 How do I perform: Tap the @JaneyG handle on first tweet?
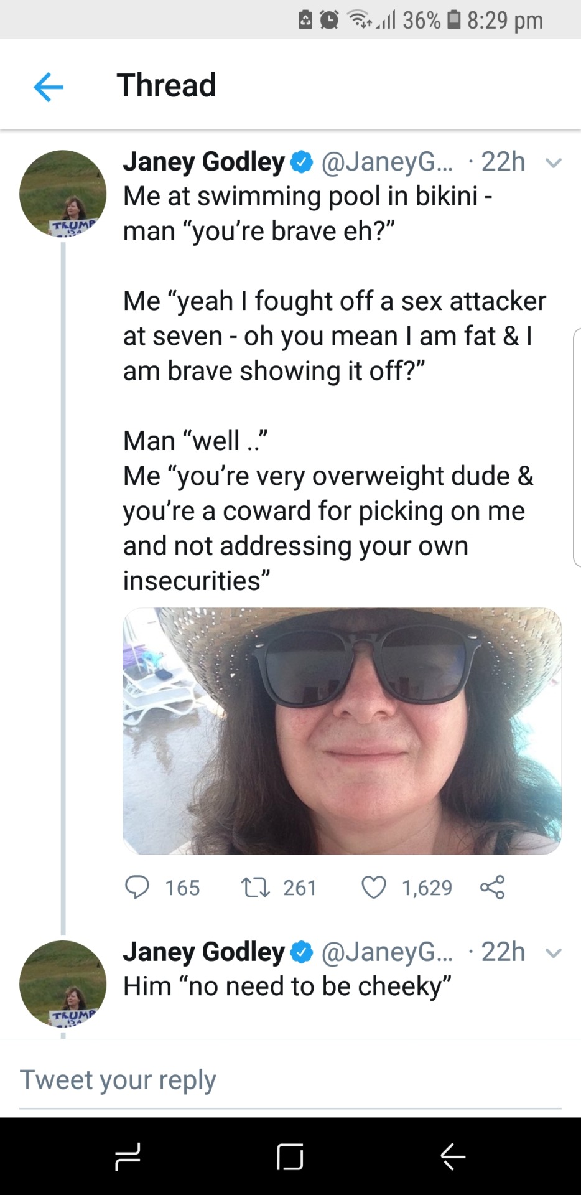pyautogui.click(x=387, y=162)
